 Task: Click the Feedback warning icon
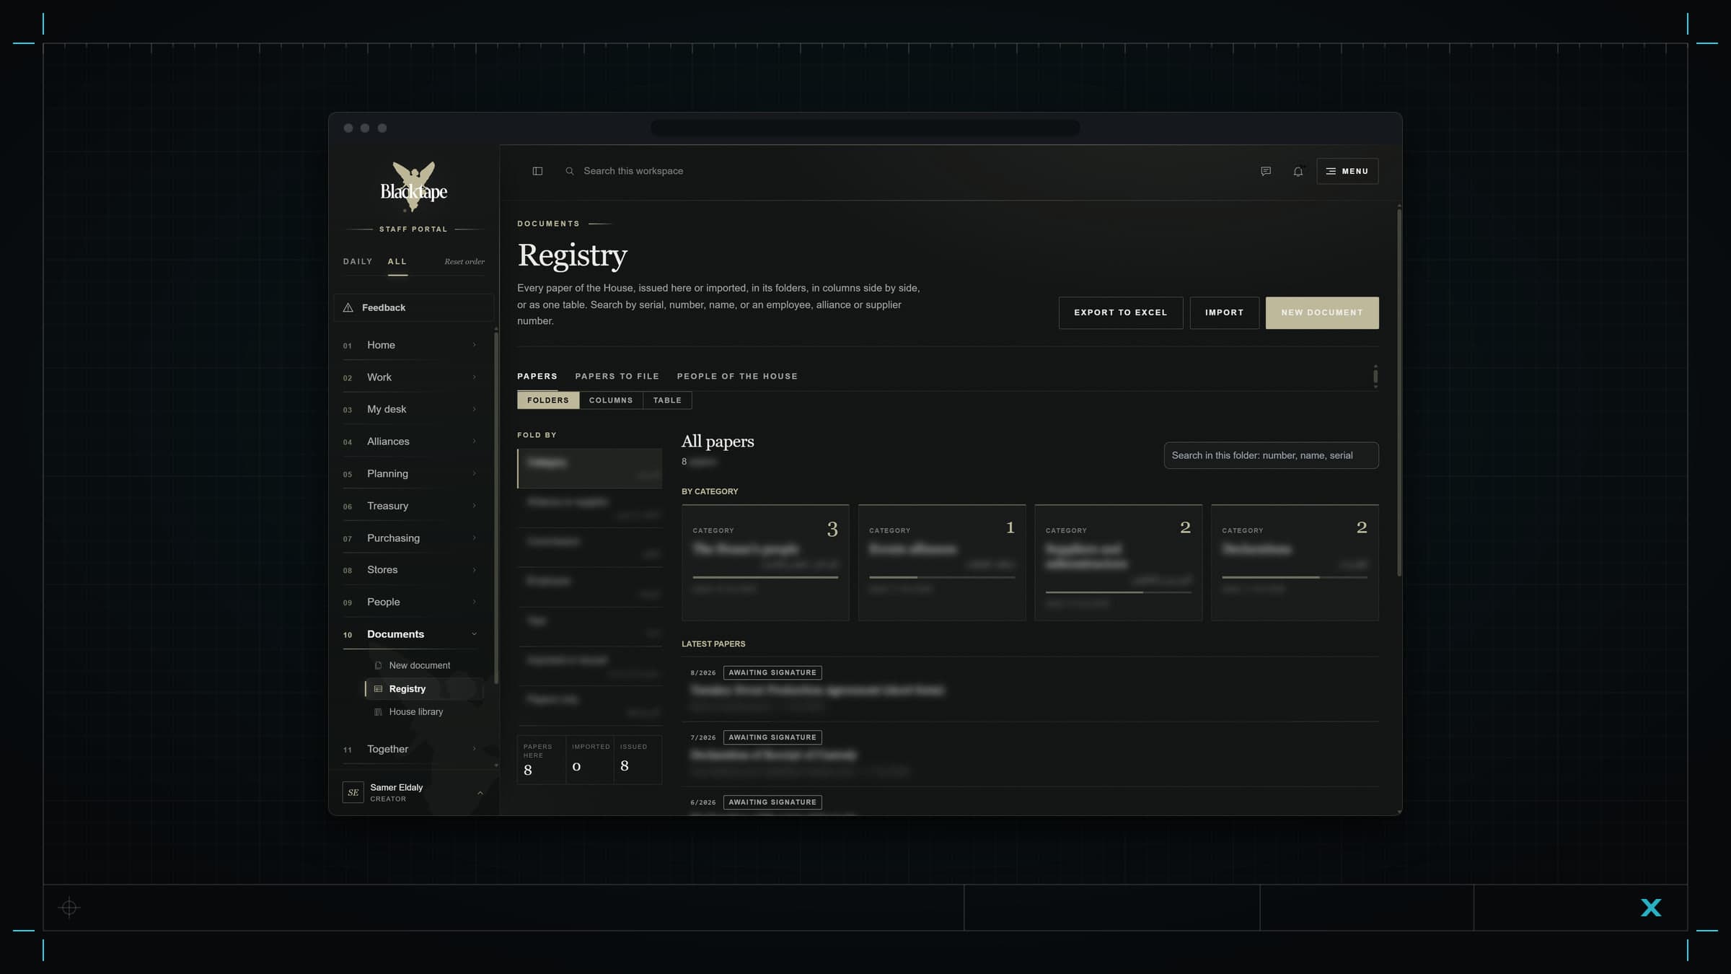348,307
